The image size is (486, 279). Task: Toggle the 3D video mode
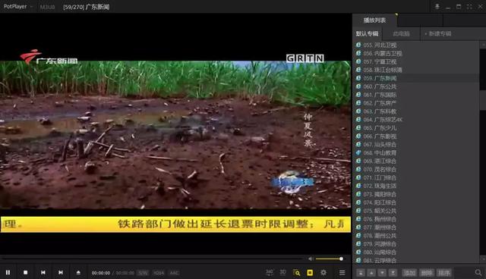tap(282, 272)
